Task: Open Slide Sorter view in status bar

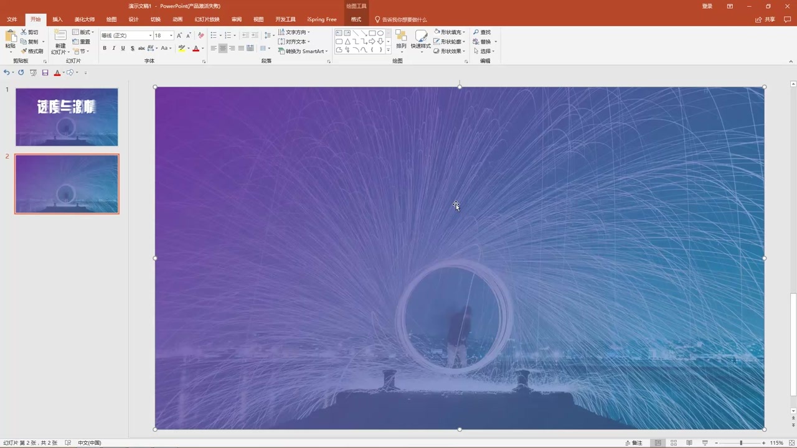Action: (674, 443)
